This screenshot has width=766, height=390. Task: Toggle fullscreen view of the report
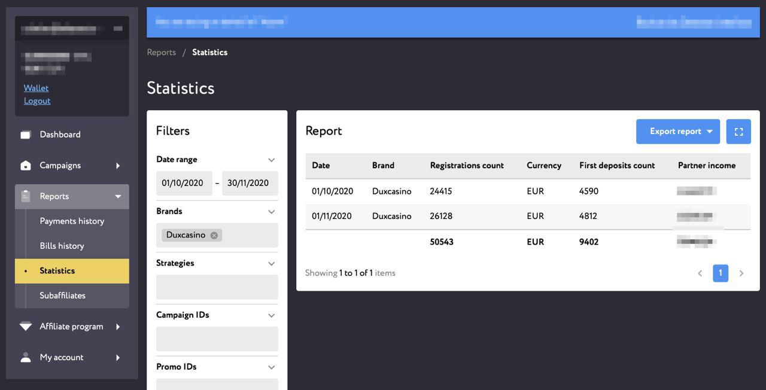click(738, 132)
